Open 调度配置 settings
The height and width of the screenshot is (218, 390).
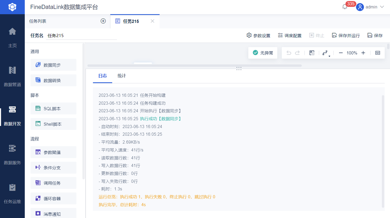(x=289, y=35)
